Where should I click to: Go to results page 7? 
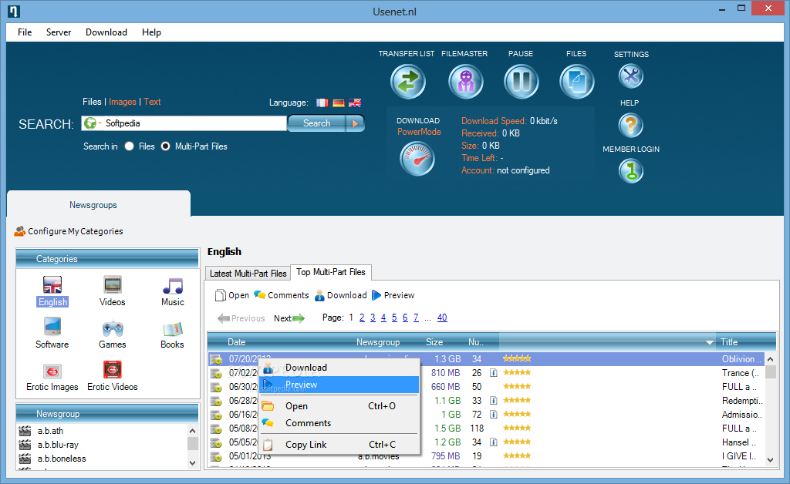[416, 318]
